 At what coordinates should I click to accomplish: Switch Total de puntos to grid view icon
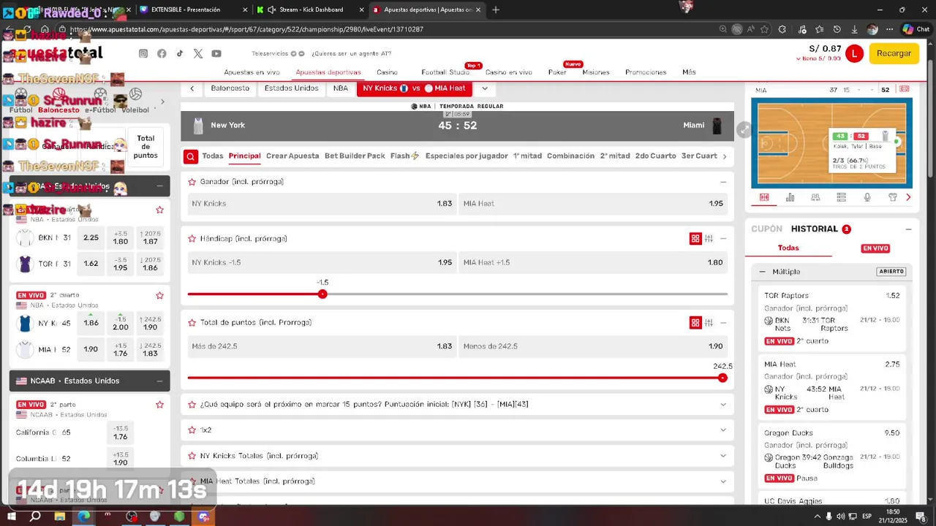695,323
